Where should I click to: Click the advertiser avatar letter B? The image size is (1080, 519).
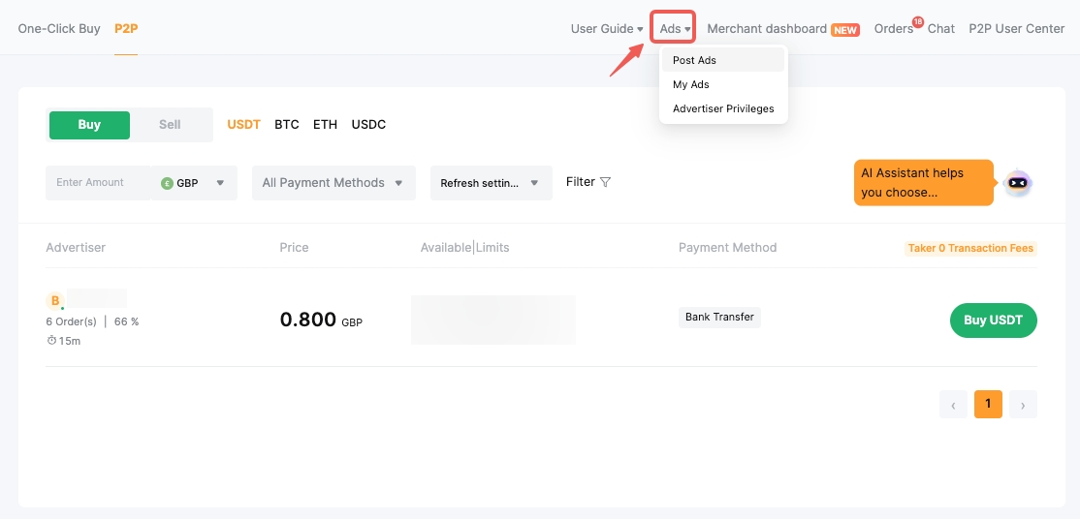[55, 301]
